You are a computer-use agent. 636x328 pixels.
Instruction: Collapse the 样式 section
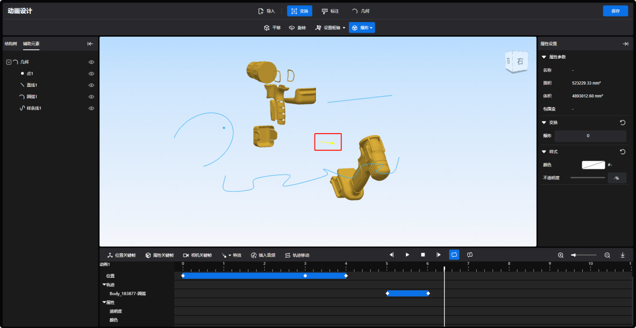point(544,152)
